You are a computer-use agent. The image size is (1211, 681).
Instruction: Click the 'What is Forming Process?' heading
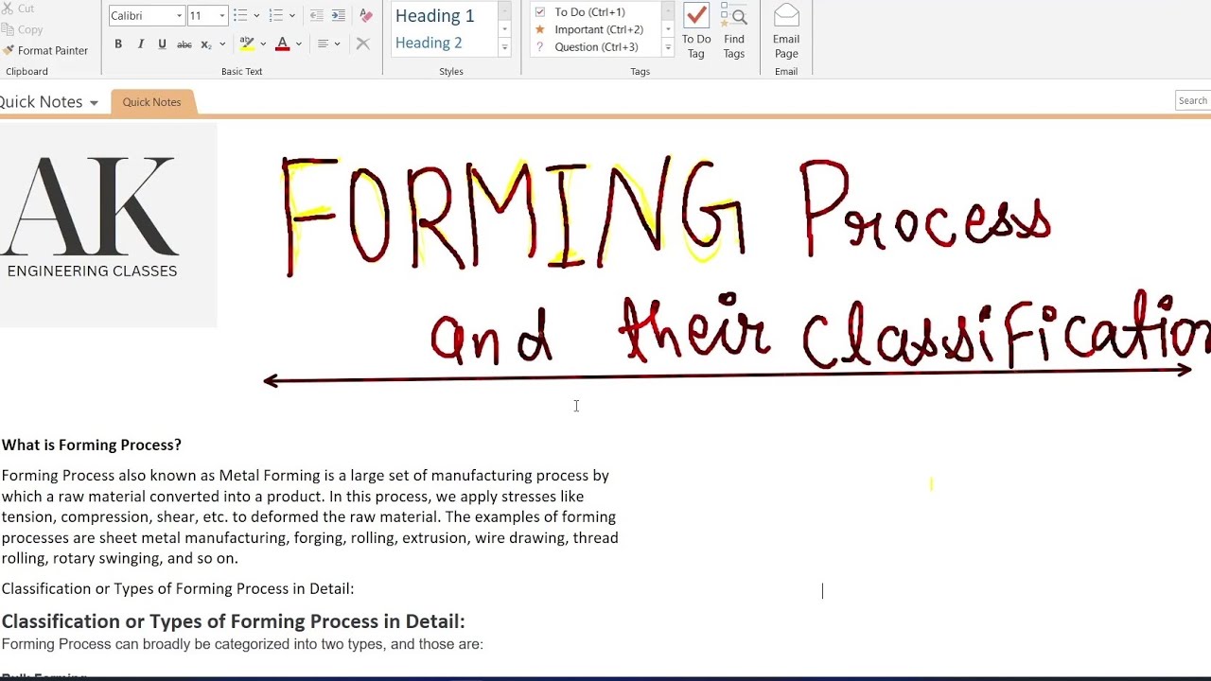[x=92, y=445]
